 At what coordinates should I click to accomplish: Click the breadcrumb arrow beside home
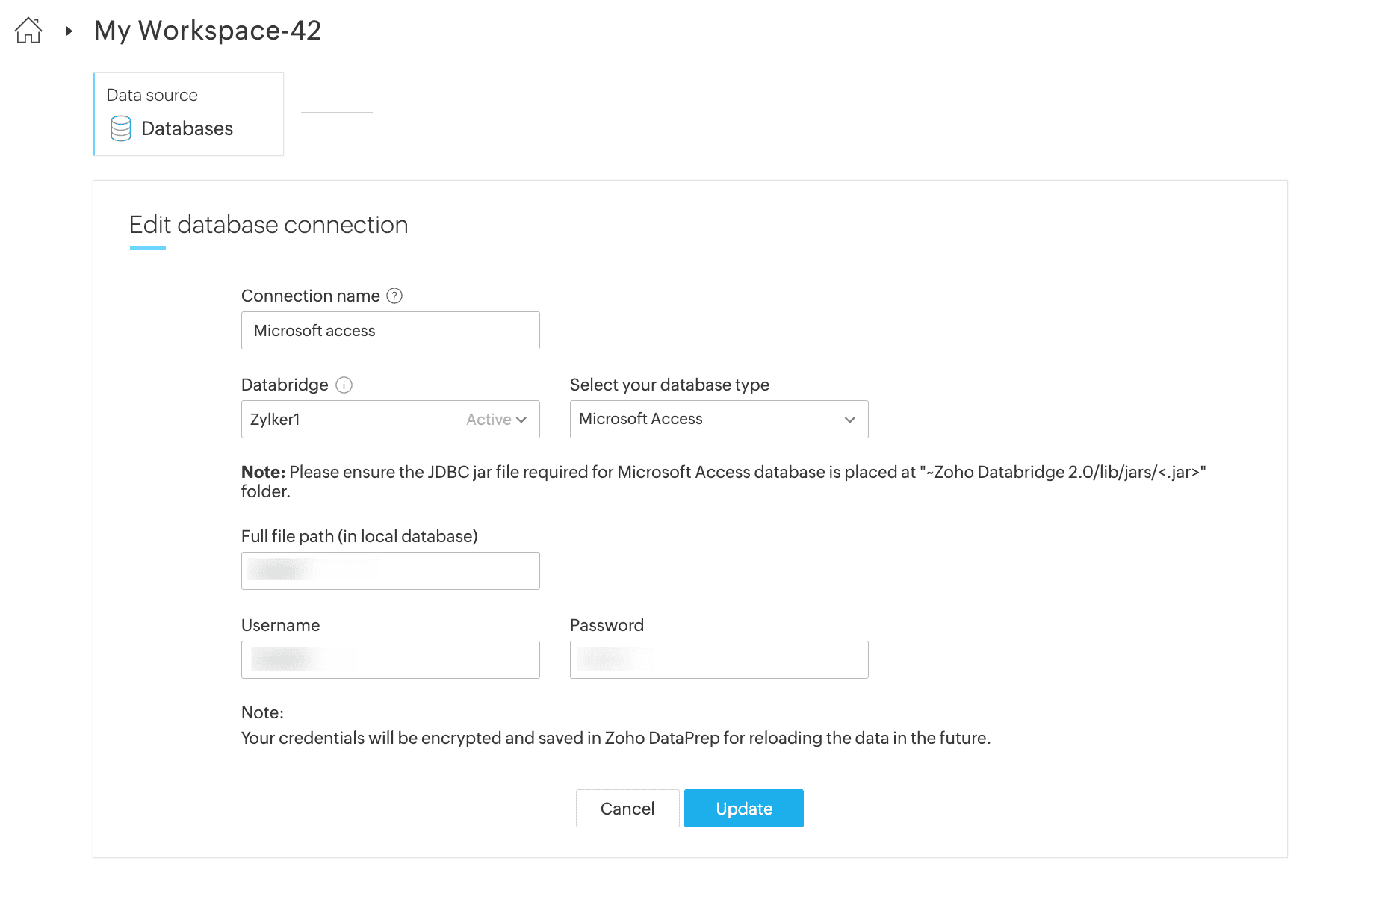pos(69,31)
